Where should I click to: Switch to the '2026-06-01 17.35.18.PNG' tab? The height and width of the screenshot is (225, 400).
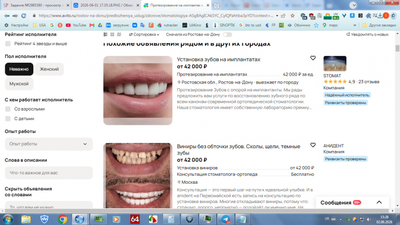(x=106, y=5)
